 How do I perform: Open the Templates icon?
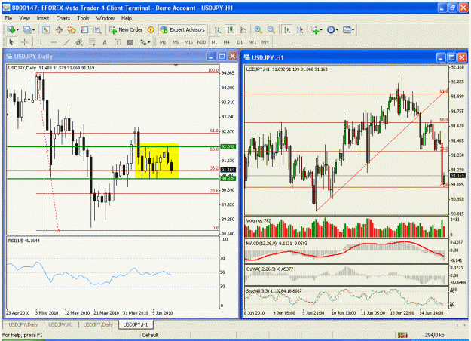click(347, 29)
